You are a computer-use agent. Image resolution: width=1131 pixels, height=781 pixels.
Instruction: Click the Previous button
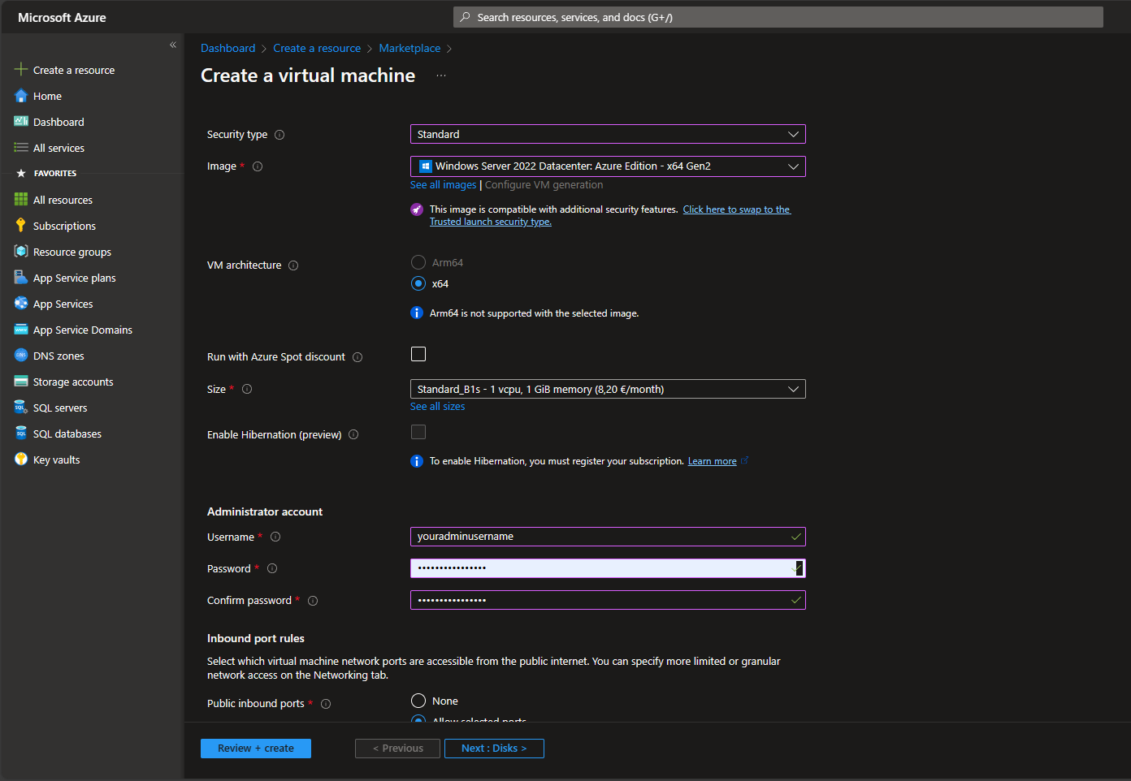397,749
